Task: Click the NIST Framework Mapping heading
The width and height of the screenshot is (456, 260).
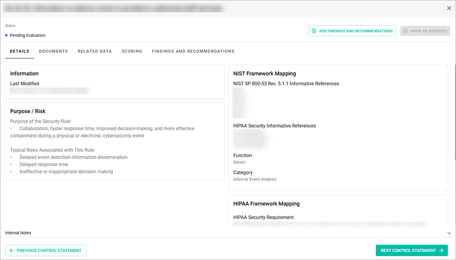Action: pyautogui.click(x=265, y=74)
